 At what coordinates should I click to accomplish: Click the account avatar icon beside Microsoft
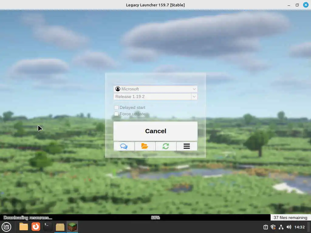click(x=118, y=89)
